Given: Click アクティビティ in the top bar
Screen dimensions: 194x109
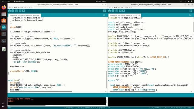Looking at the screenshot, I should click(6, 1).
